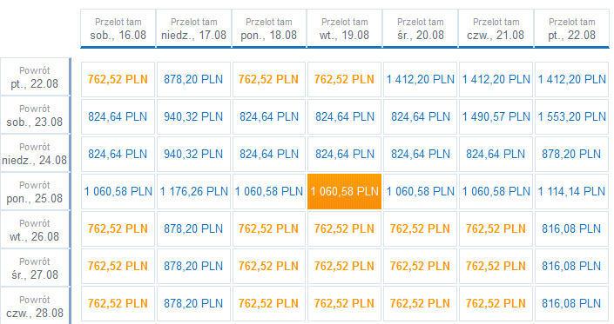614x324 pixels.
Task: Choose 816,08 PLN fare on czw. 28.08 row
Action: pos(571,303)
